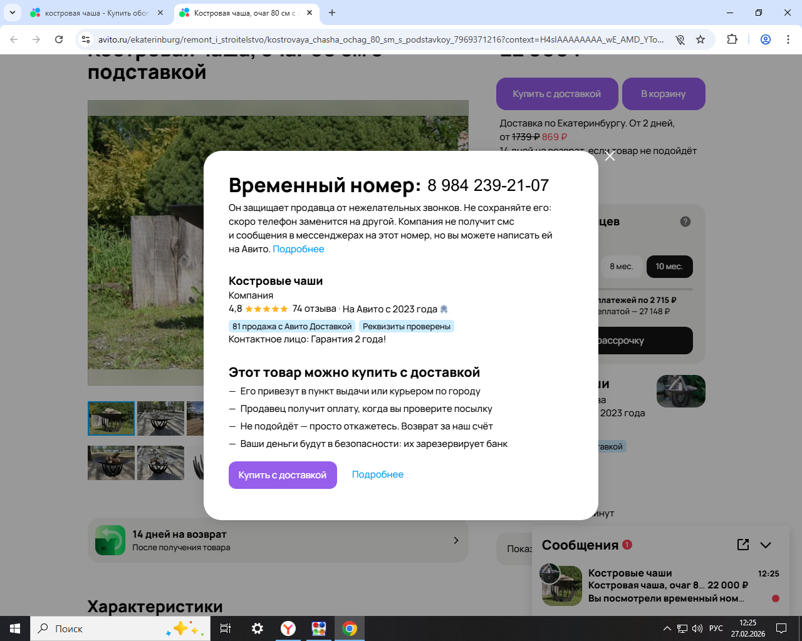Open the second thumbnail in the lower photo row
The height and width of the screenshot is (641, 802).
tap(160, 463)
